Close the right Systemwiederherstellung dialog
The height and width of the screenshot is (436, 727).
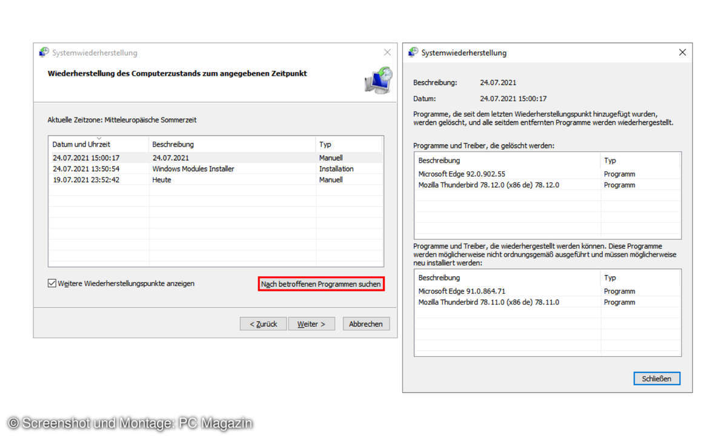point(682,53)
